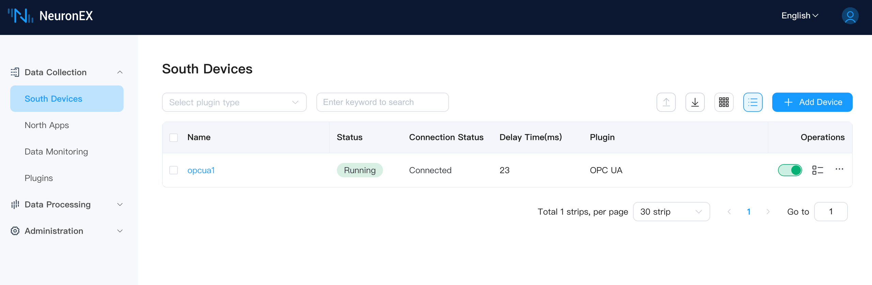The image size is (872, 285).
Task: Focus the keyword search field
Action: [x=382, y=102]
